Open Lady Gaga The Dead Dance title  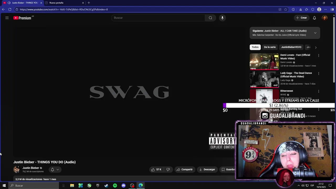tap(296, 75)
